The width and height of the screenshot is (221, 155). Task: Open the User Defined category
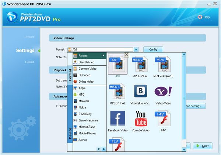point(90,62)
